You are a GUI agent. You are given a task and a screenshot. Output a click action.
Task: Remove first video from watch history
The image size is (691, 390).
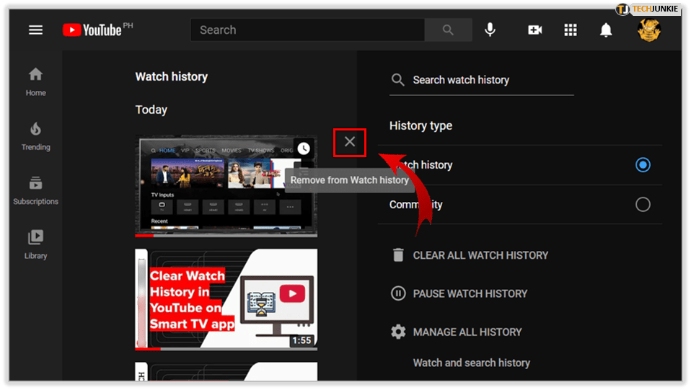pyautogui.click(x=350, y=141)
